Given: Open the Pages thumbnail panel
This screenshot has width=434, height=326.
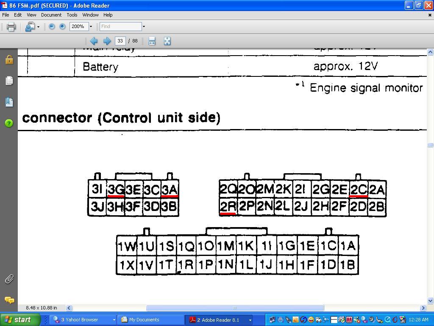Looking at the screenshot, I should [9, 81].
